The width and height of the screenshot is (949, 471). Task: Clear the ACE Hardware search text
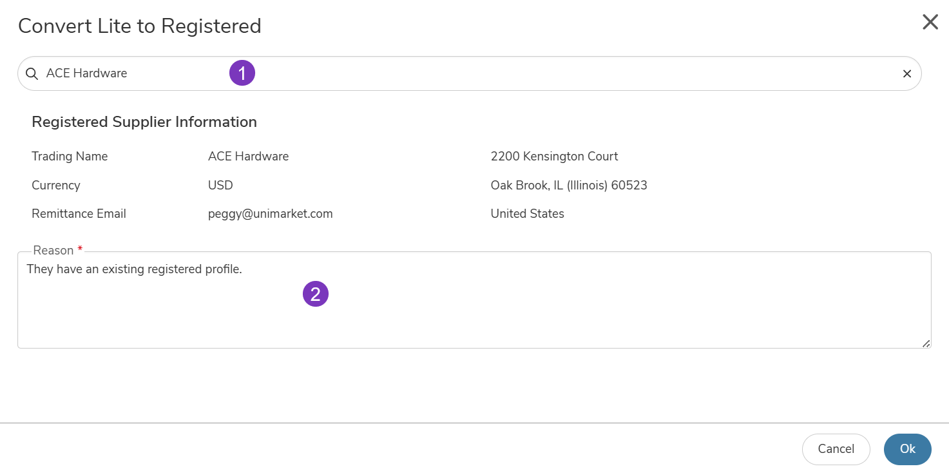(x=906, y=73)
